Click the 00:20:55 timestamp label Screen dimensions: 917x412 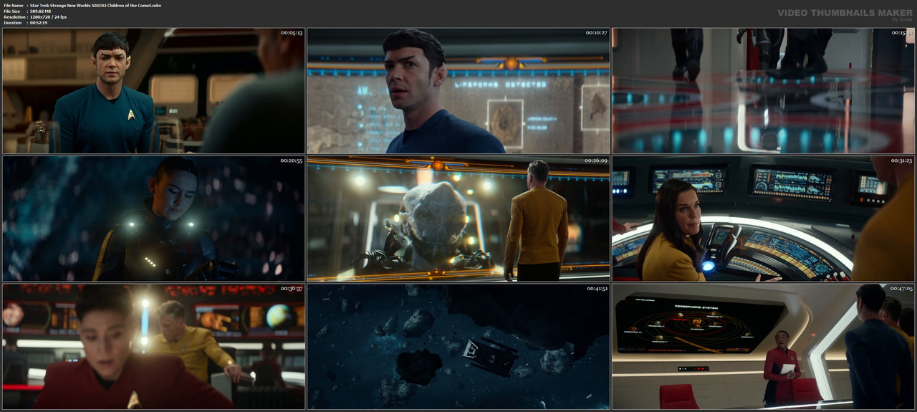point(292,161)
